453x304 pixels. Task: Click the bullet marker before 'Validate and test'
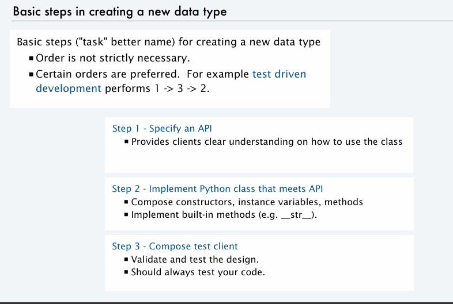tap(126, 259)
